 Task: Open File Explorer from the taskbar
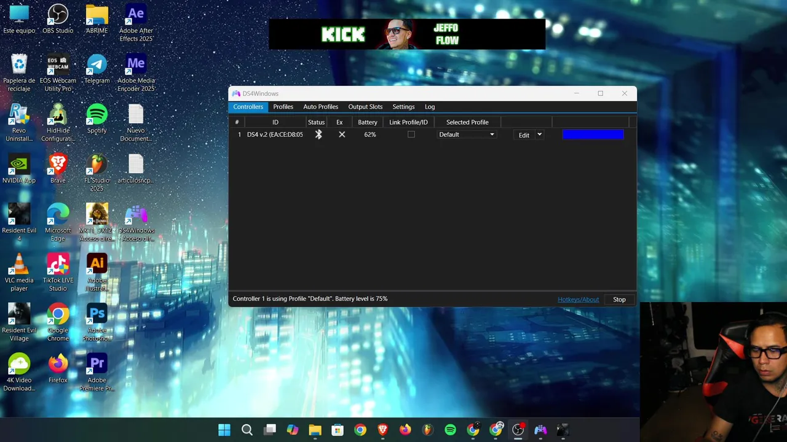click(315, 430)
